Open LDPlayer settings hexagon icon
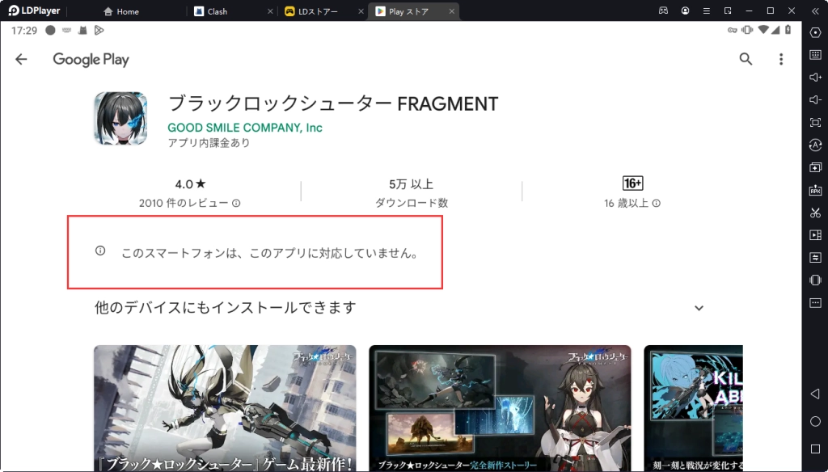Viewport: 828px width, 472px height. pos(815,32)
